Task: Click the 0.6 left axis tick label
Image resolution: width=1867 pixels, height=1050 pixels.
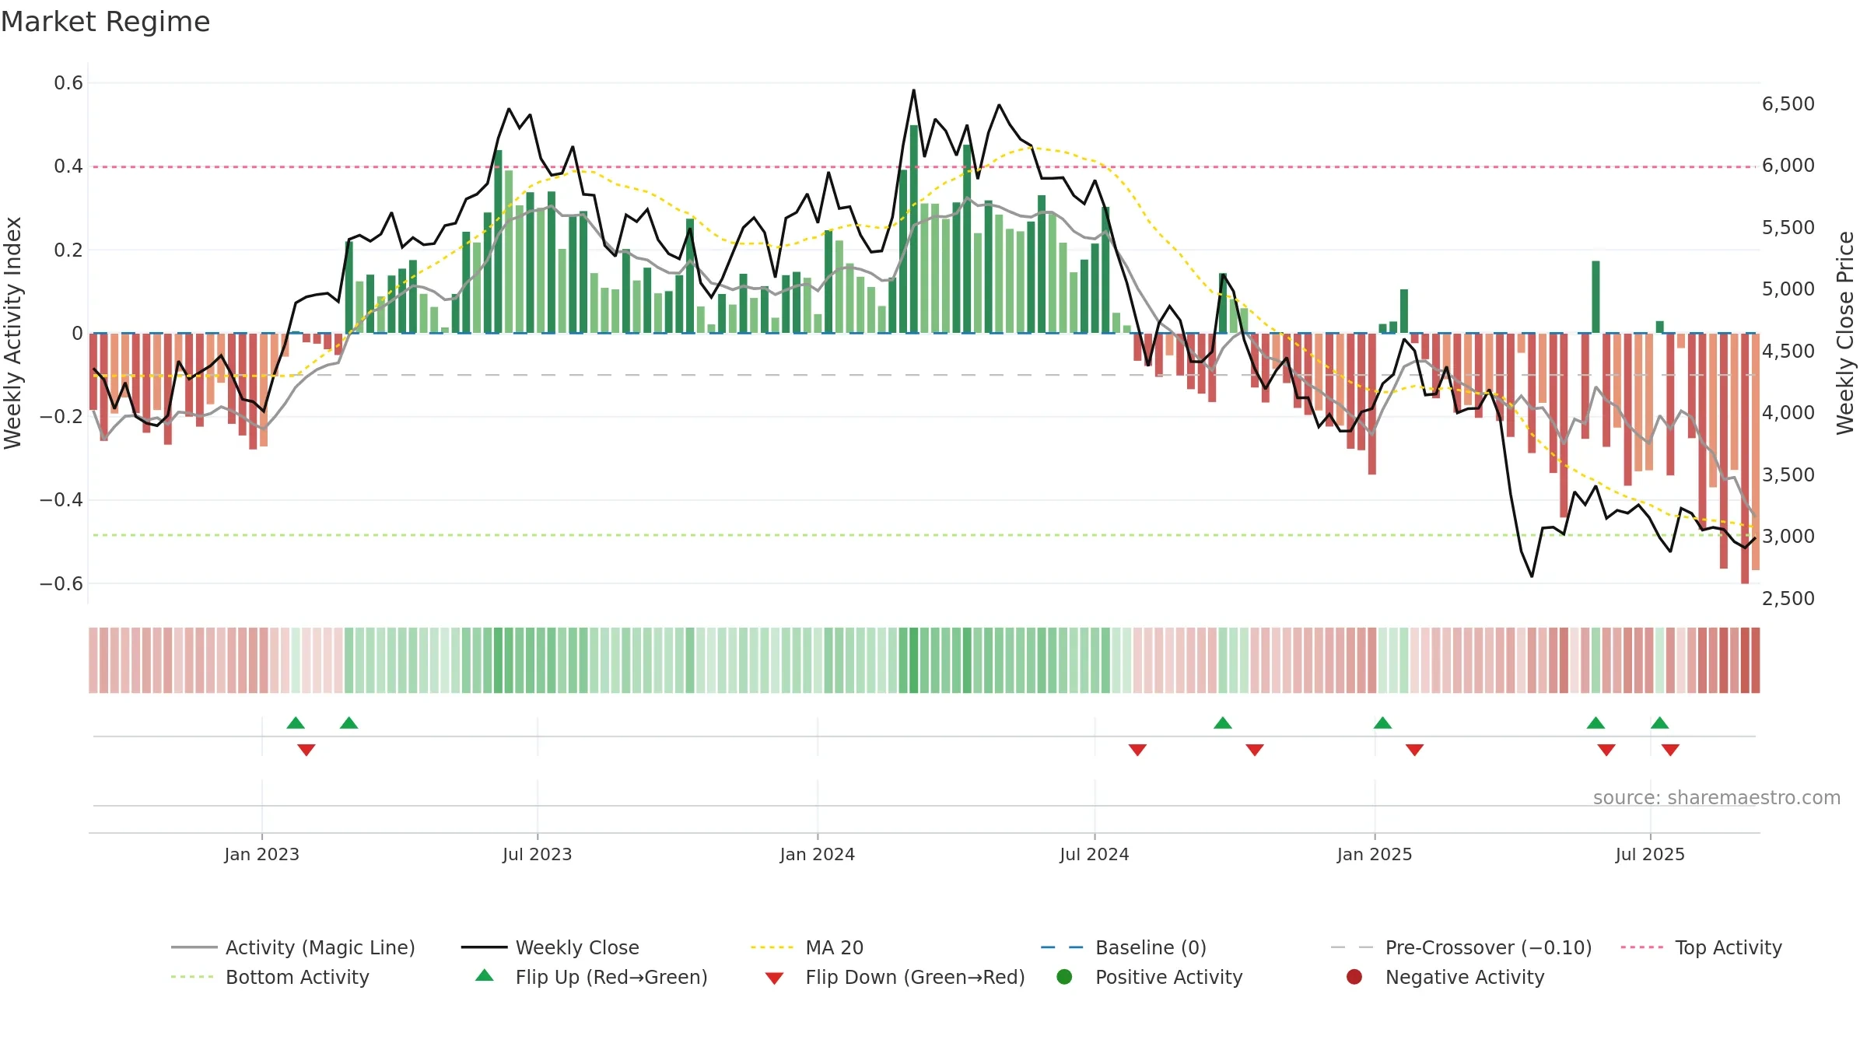Action: [68, 82]
